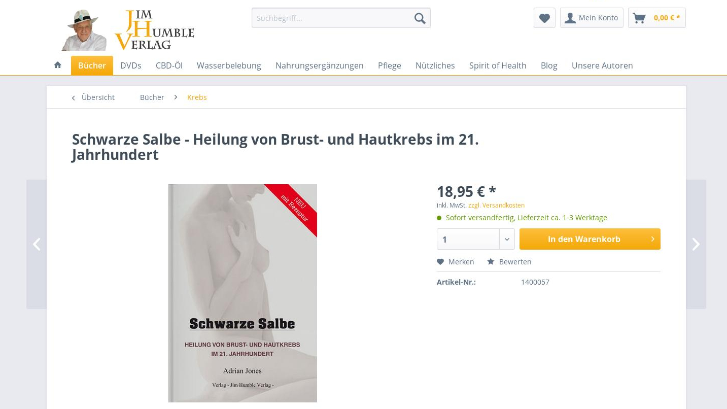Show previous product with left arrow
This screenshot has height=409, width=727.
click(37, 244)
